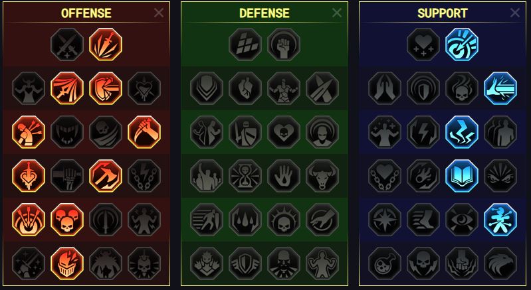Select the praying hands Support mastery
531x290 pixels.
point(385,88)
